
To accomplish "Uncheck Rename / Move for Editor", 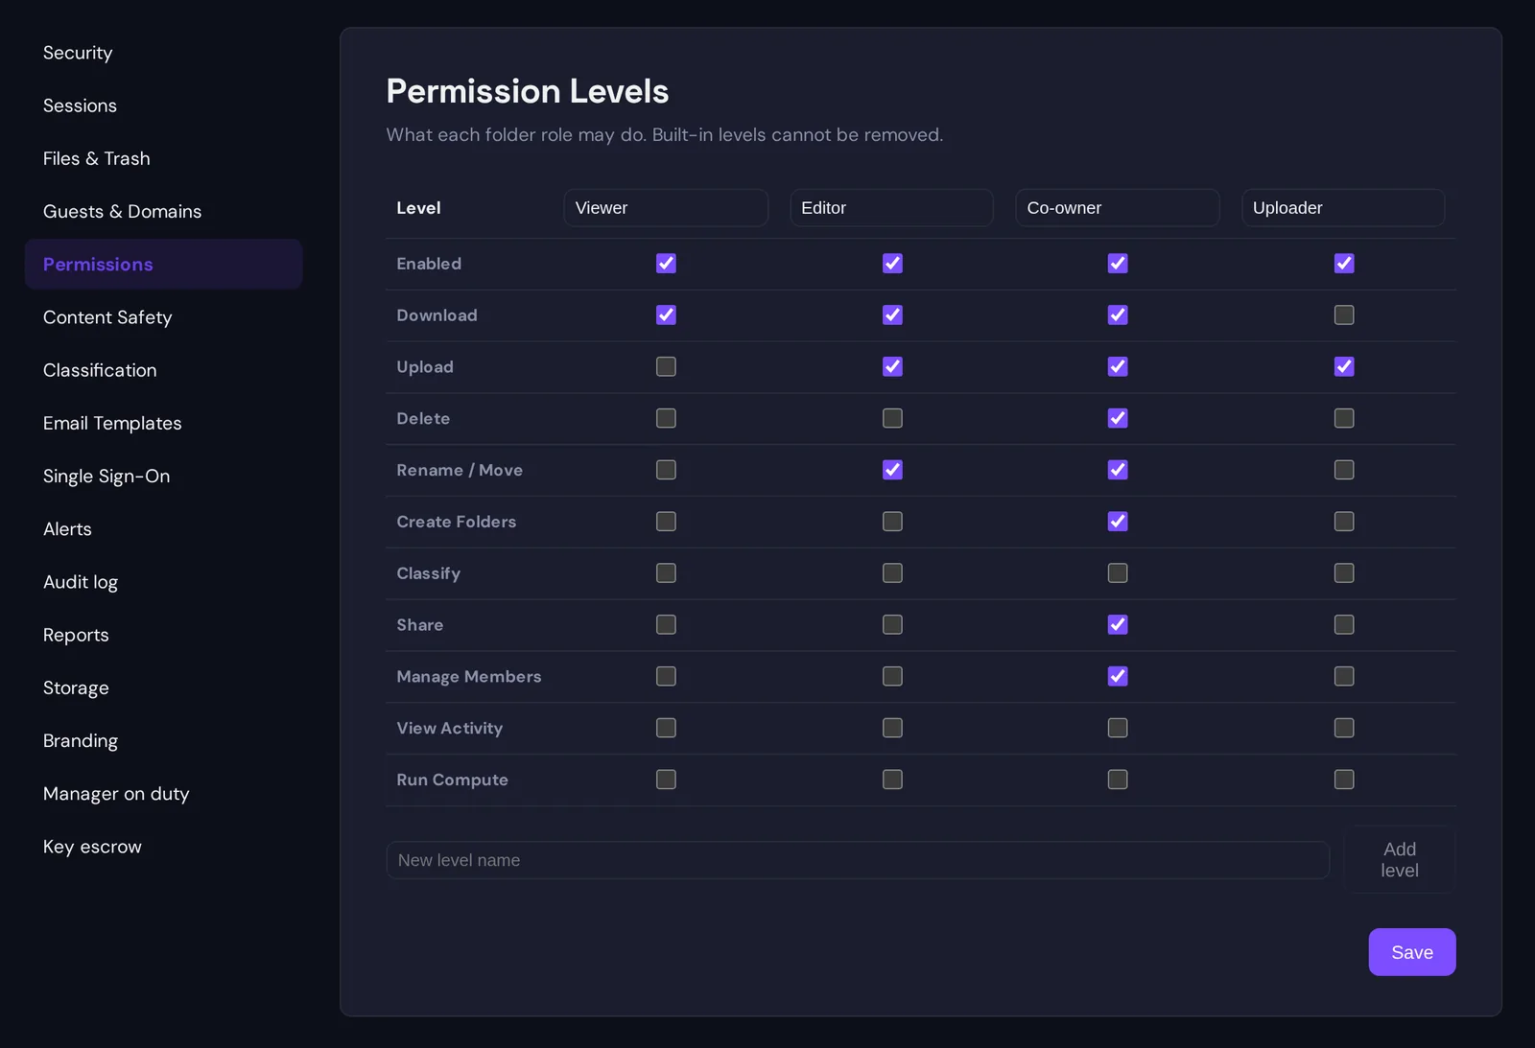I will [x=892, y=470].
